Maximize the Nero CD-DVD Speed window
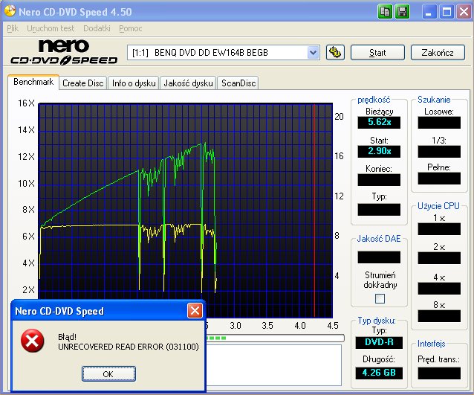The height and width of the screenshot is (395, 474). [447, 12]
